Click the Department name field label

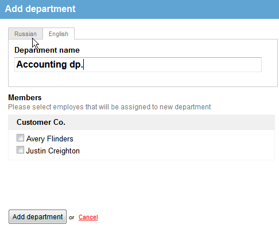[x=47, y=50]
